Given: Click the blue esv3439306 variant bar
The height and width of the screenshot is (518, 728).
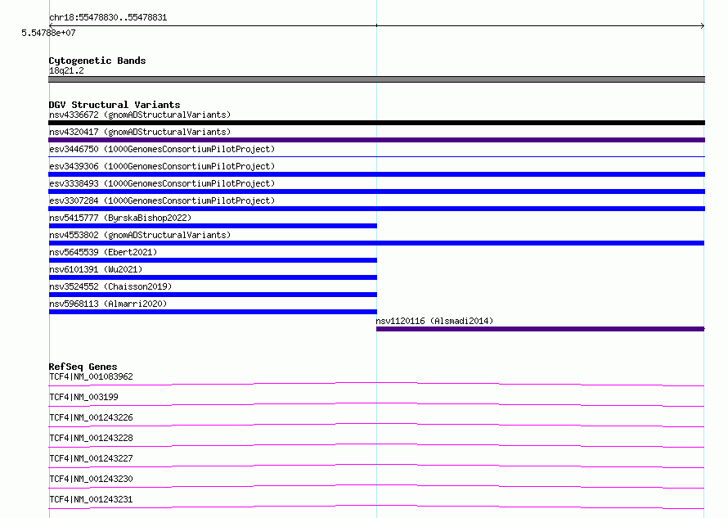Looking at the screenshot, I should point(376,174).
